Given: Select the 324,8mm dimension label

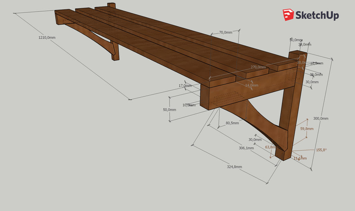Looking at the screenshot, I should click(234, 167).
